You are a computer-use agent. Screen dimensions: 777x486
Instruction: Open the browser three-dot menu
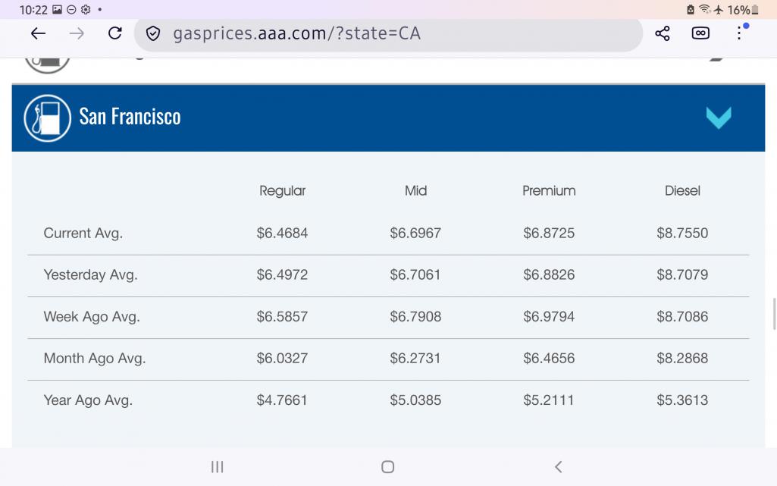739,33
